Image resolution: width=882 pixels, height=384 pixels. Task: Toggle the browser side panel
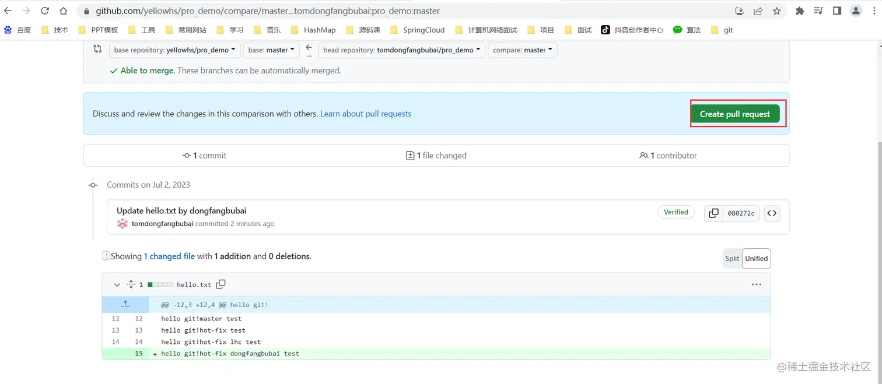pos(837,11)
